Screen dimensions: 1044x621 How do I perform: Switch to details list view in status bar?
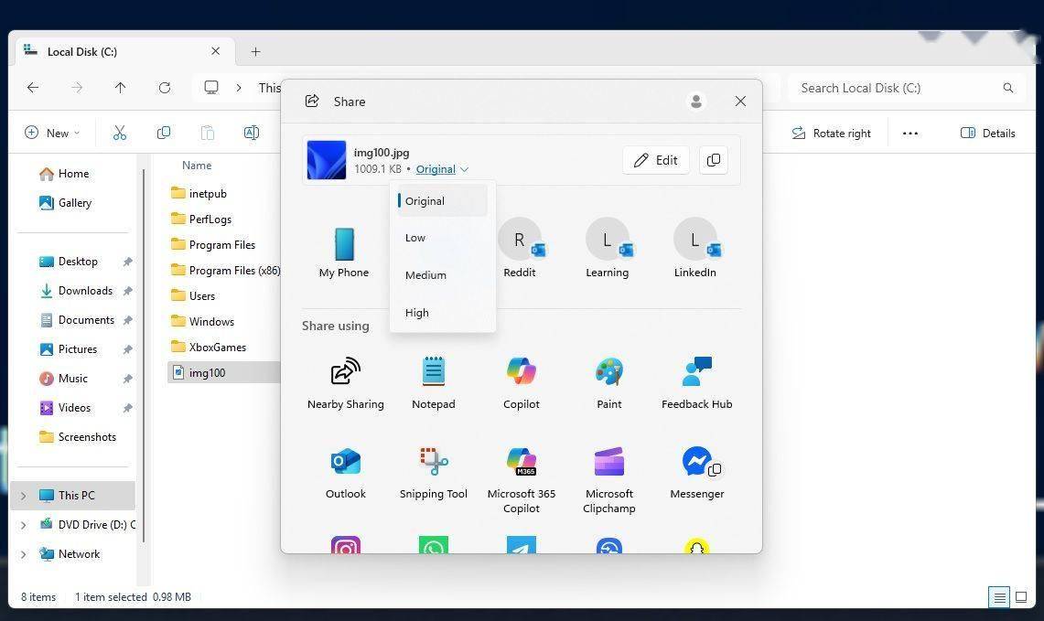coord(999,597)
